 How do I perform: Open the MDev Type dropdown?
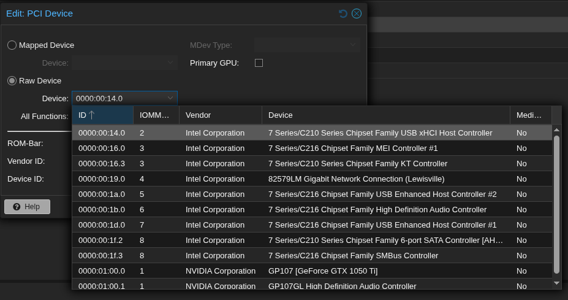click(353, 45)
